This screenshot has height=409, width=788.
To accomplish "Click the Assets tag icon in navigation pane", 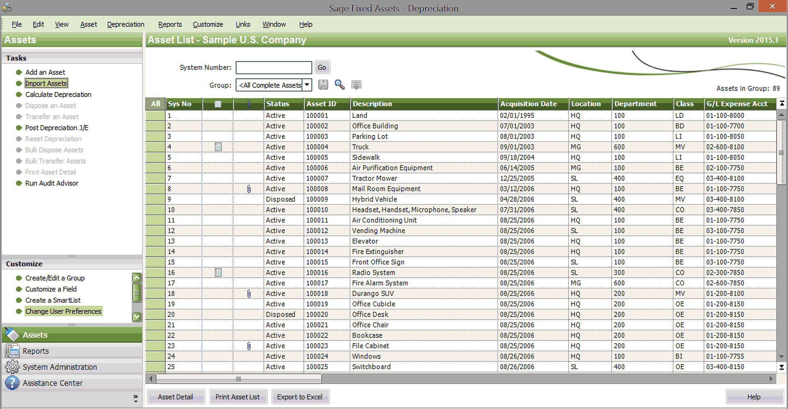I will point(12,335).
